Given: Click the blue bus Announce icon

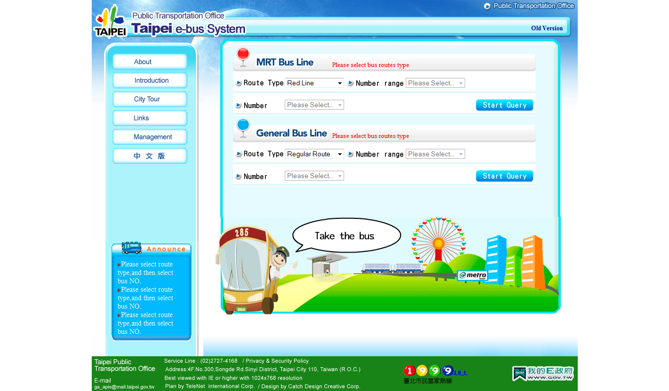Looking at the screenshot, I should tap(131, 248).
